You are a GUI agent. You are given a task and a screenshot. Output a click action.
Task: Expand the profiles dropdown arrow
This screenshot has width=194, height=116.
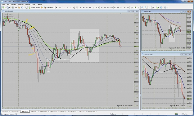pos(9,7)
